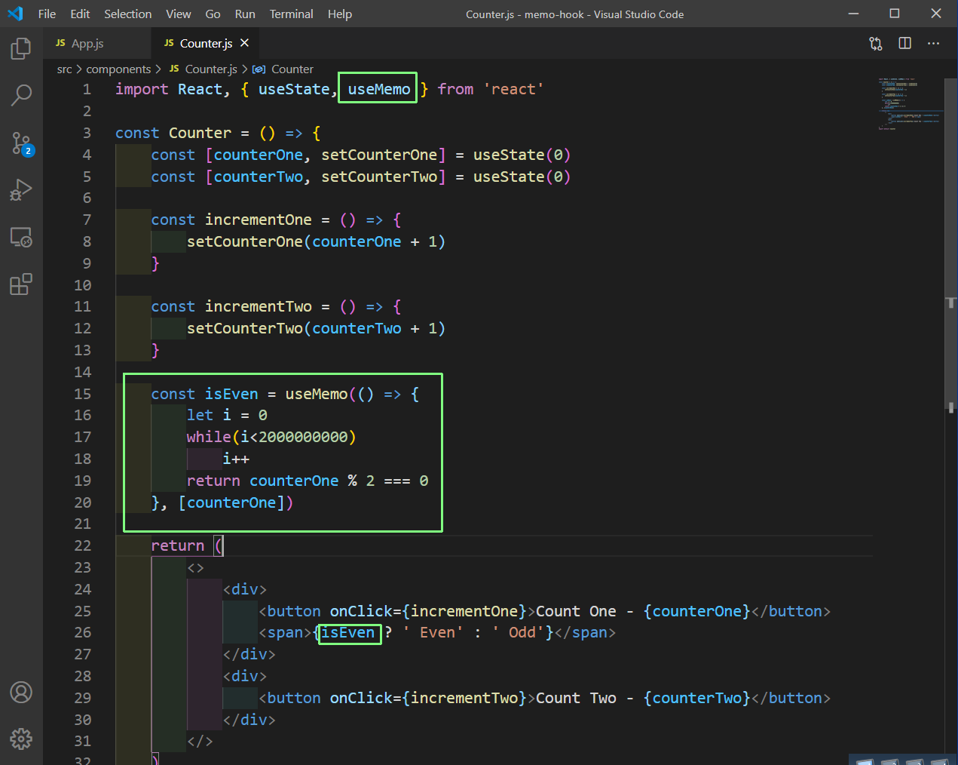Click 'useState' in the import line

294,89
